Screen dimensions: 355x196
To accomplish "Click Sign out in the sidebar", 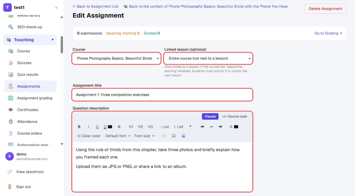I will tap(23, 187).
